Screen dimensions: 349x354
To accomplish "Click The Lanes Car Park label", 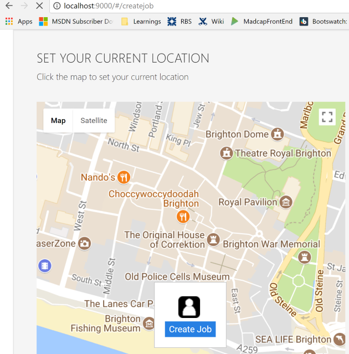I will [119, 304].
